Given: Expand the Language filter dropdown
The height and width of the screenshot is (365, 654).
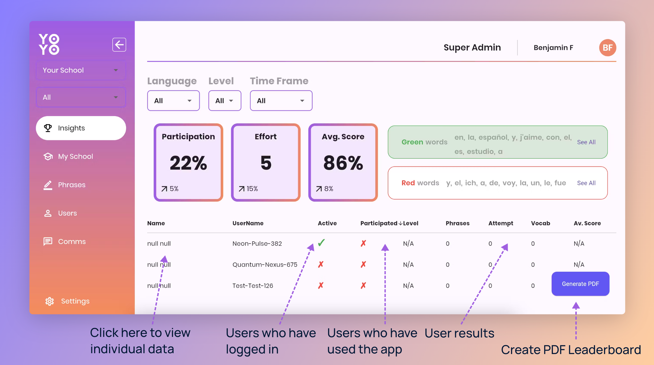Looking at the screenshot, I should click(173, 101).
